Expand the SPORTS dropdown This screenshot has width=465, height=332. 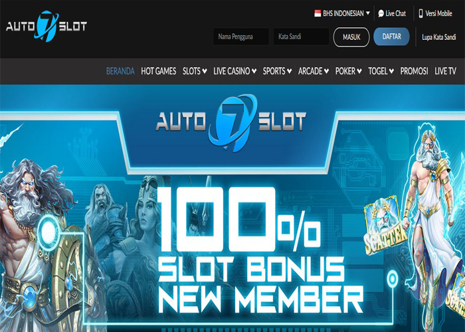(x=277, y=71)
